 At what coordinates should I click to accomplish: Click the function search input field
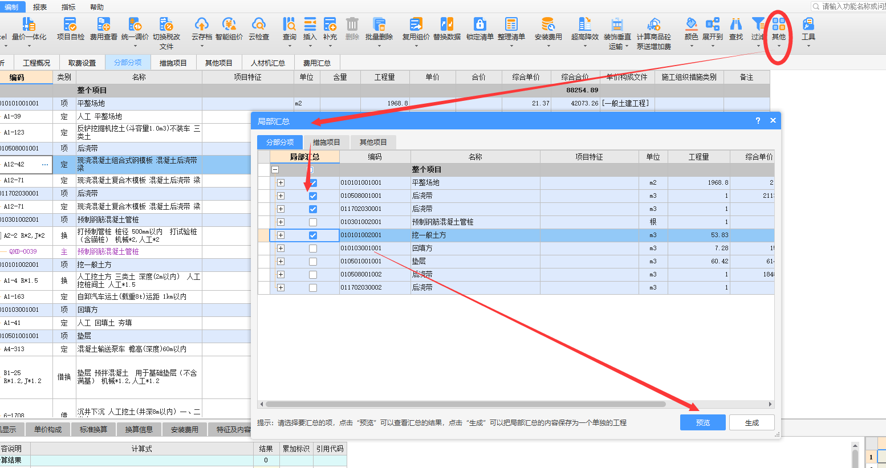click(x=849, y=6)
